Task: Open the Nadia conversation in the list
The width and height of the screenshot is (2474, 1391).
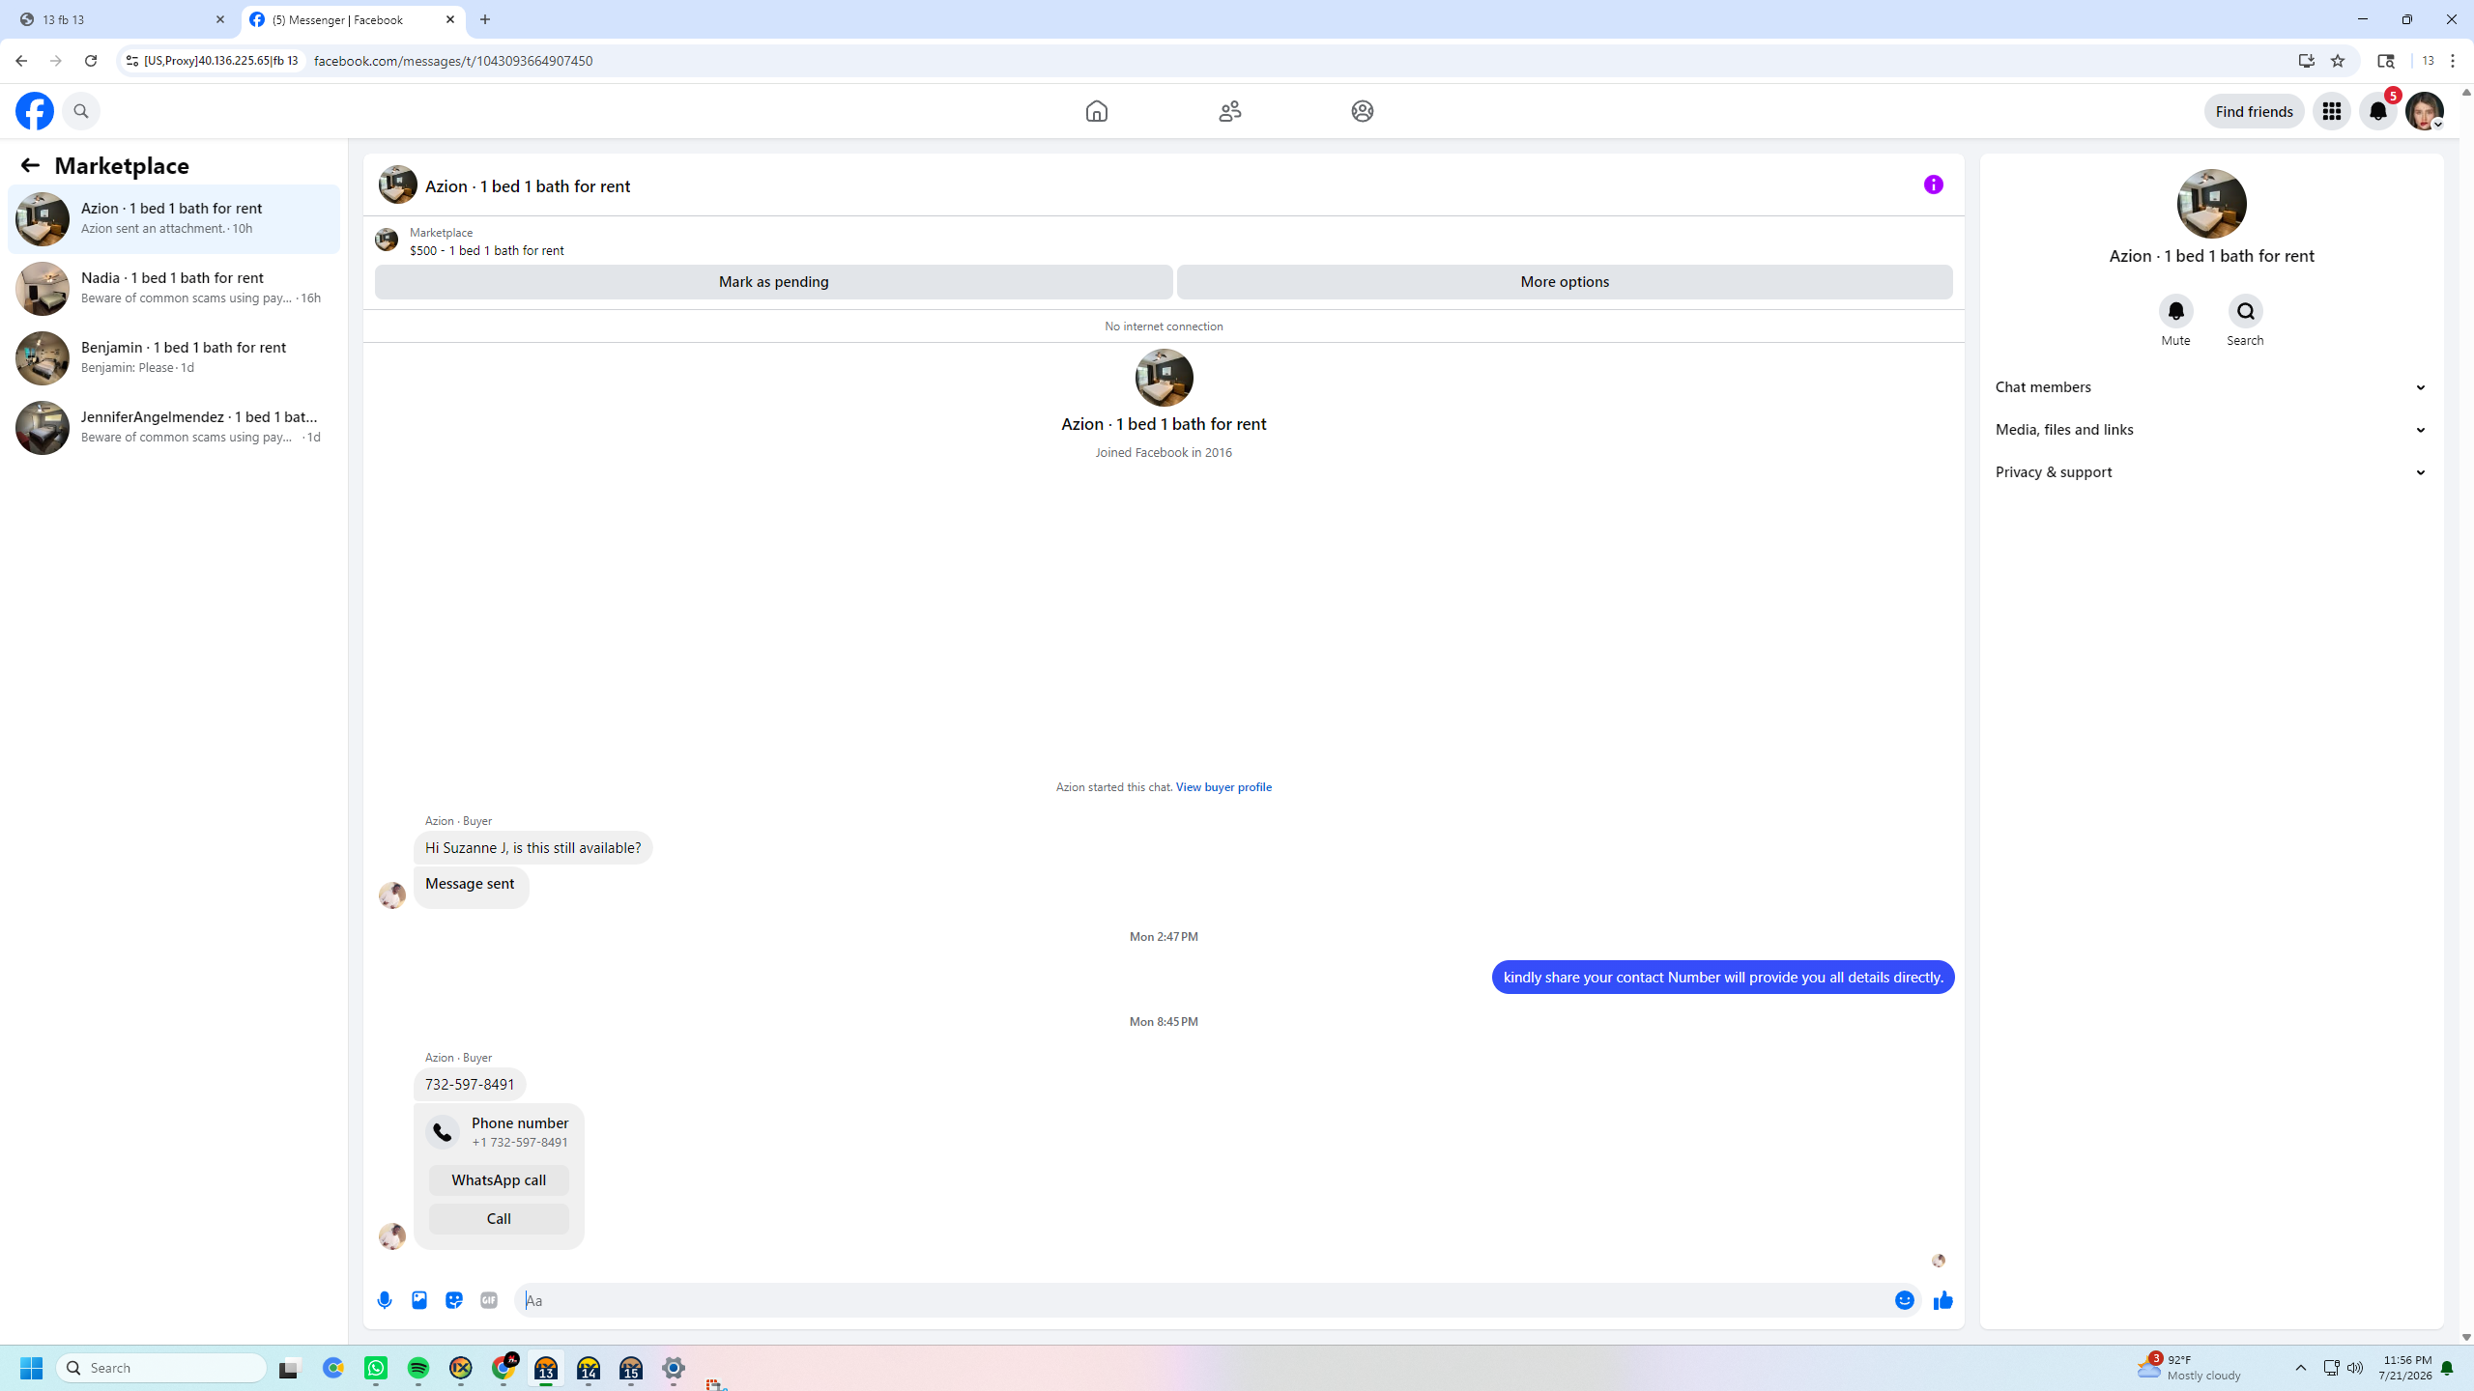Action: click(x=174, y=289)
